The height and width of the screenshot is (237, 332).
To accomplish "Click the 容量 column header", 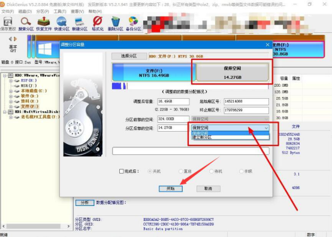I will coord(284,78).
